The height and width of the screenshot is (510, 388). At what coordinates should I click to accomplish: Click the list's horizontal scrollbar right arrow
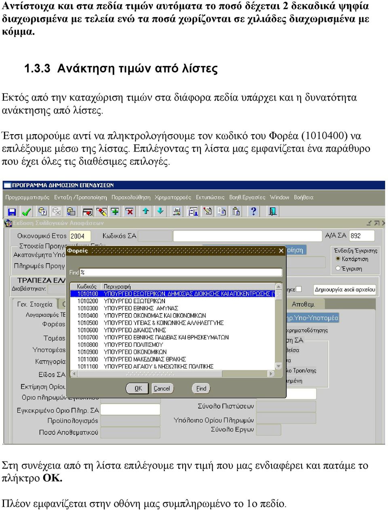271,374
